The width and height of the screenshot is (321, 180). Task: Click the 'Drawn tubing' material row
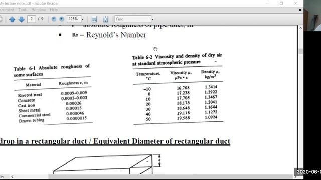click(31, 120)
